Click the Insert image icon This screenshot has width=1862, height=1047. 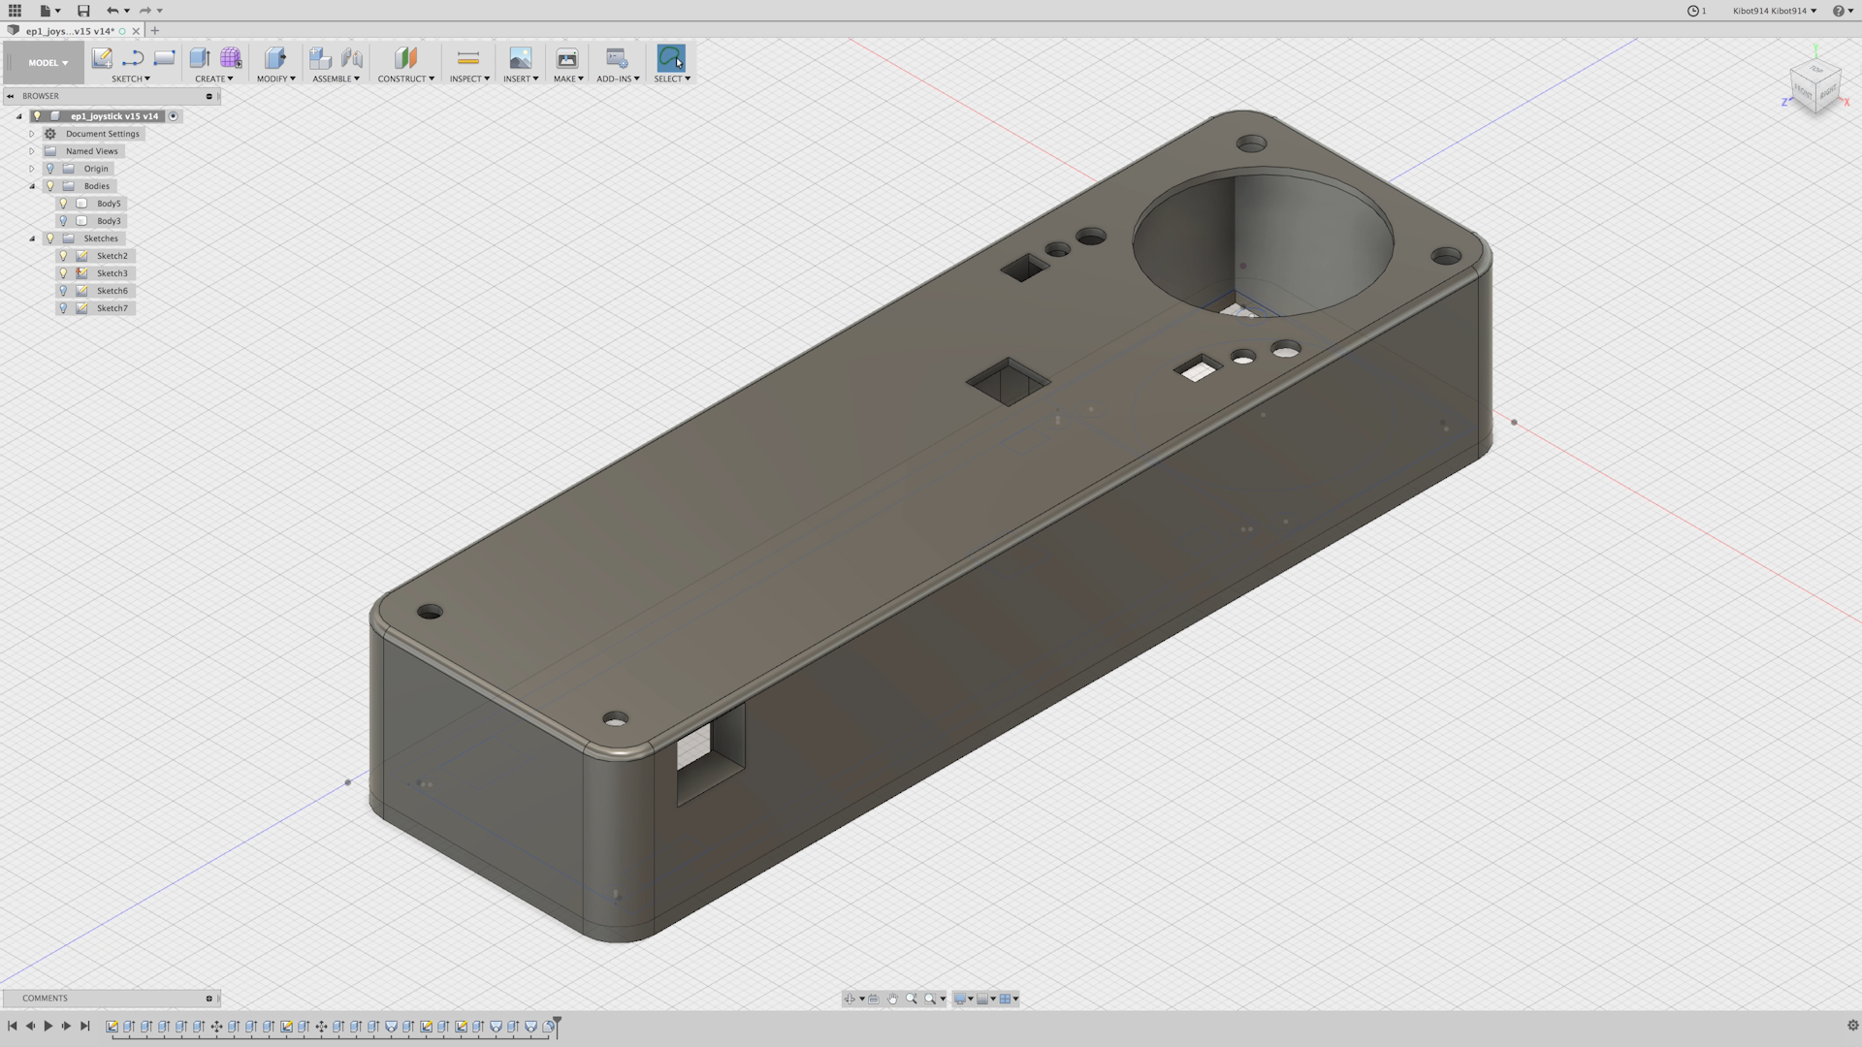(x=521, y=58)
